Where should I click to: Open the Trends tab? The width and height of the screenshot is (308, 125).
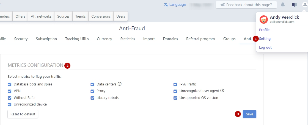coord(81,16)
